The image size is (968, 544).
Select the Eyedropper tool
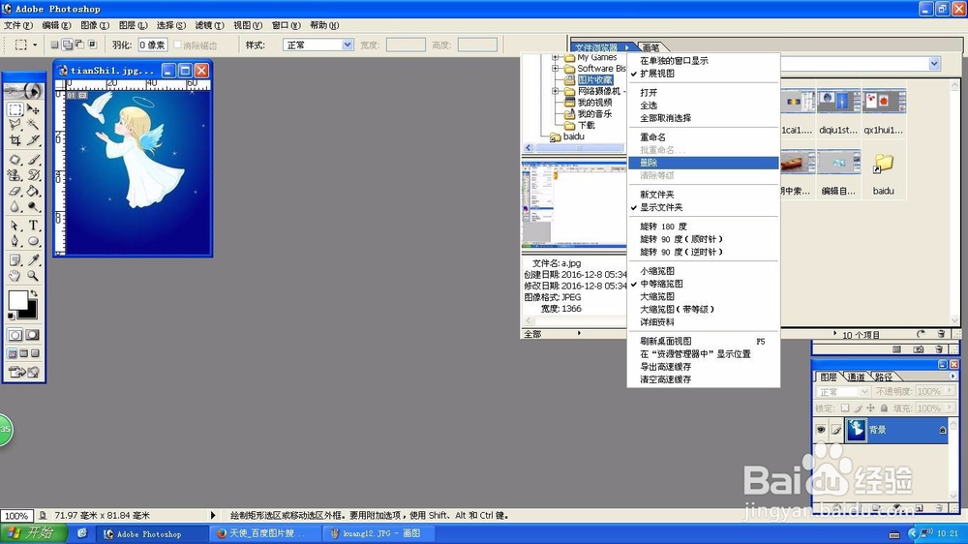33,260
